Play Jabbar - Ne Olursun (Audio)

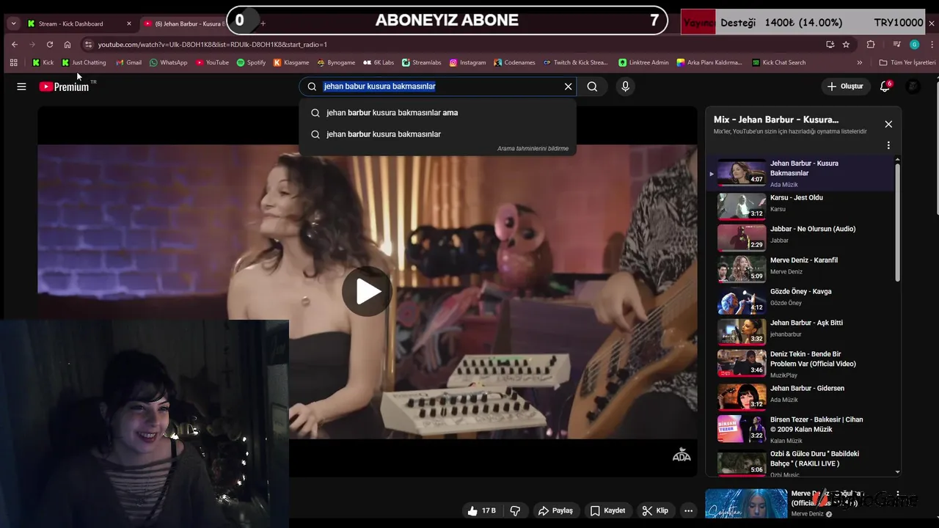[800, 238]
